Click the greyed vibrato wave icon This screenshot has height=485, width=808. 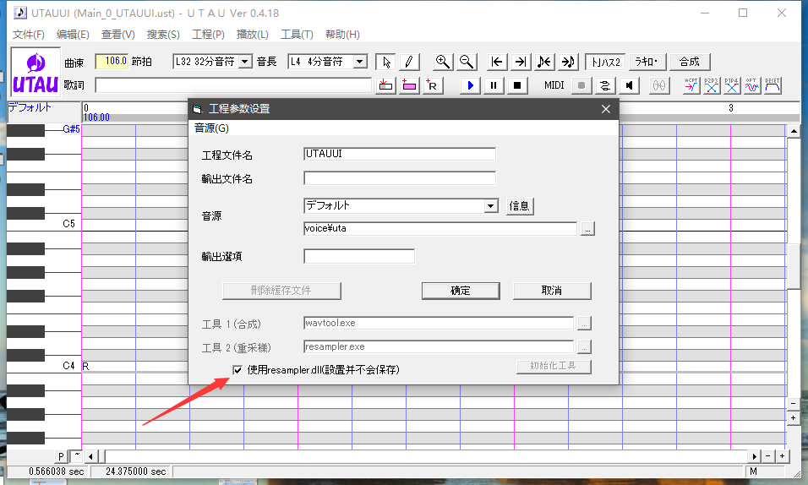pyautogui.click(x=659, y=85)
